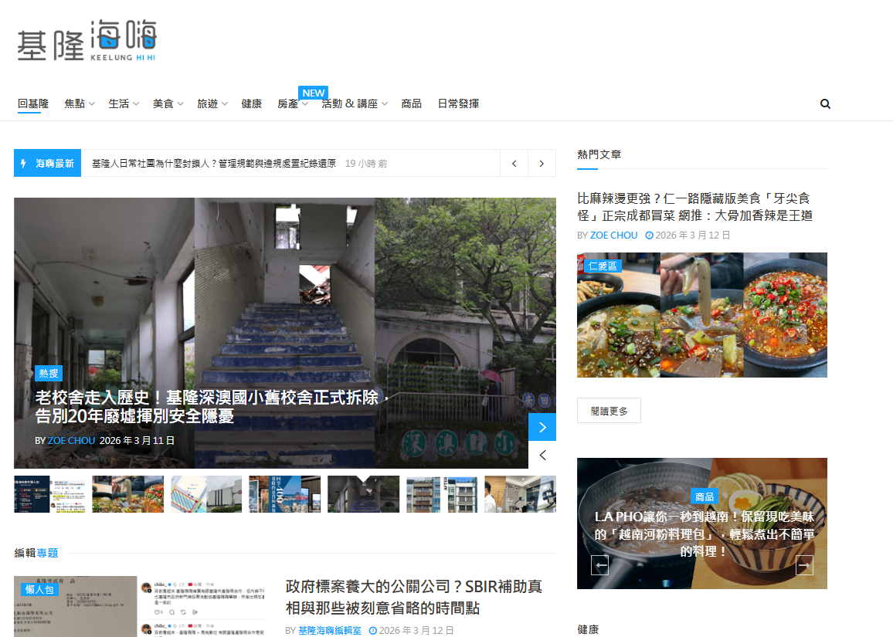Switch to the 回基隆 tab
Screen dimensions: 893x637
click(32, 103)
